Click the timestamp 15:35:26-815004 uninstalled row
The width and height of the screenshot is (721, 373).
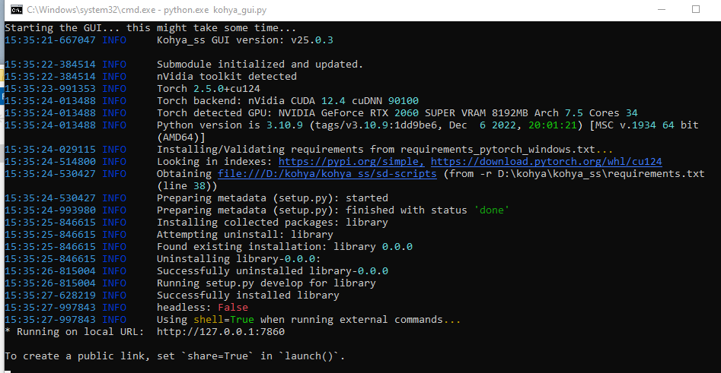50,271
